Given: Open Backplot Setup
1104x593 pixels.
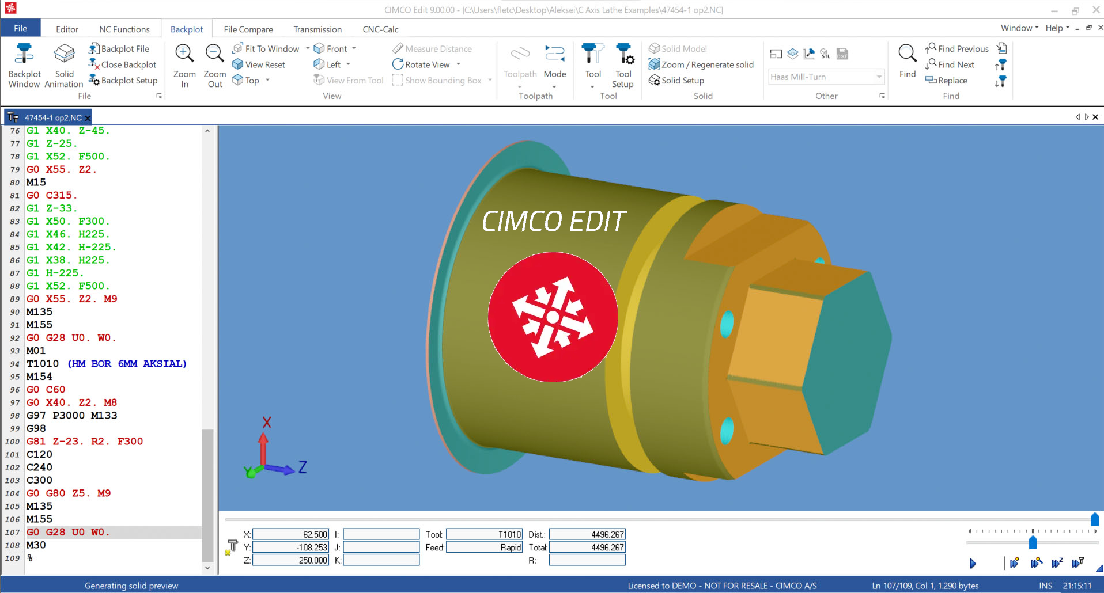Looking at the screenshot, I should (x=123, y=81).
